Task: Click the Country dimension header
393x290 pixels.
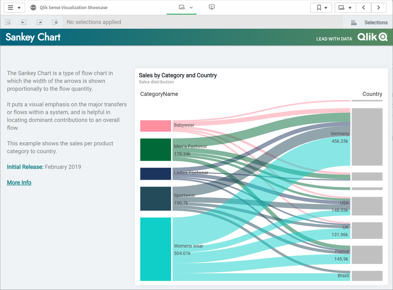Action: (x=372, y=94)
